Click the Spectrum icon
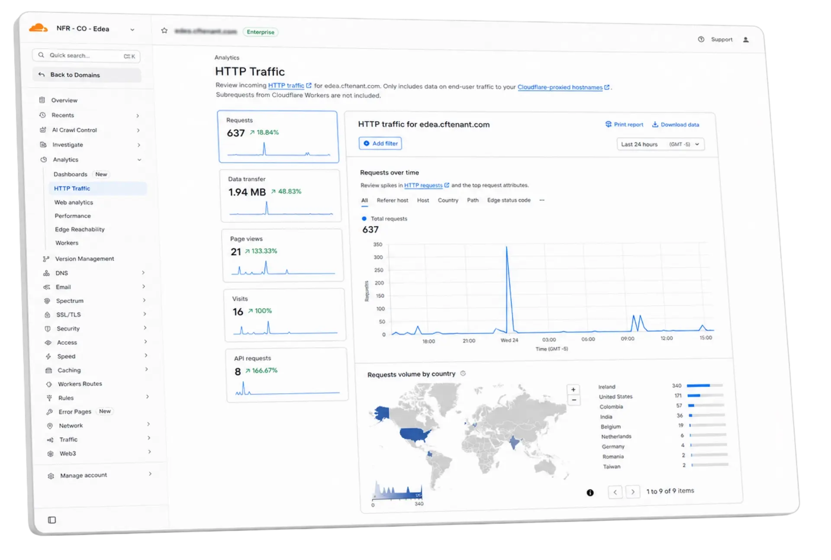 (47, 301)
